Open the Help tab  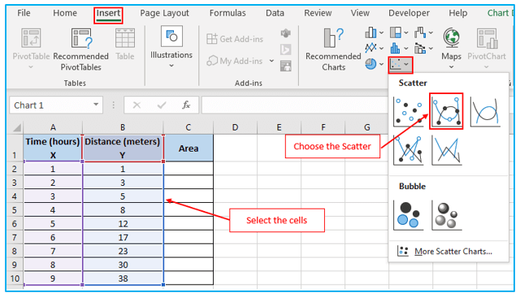[458, 13]
